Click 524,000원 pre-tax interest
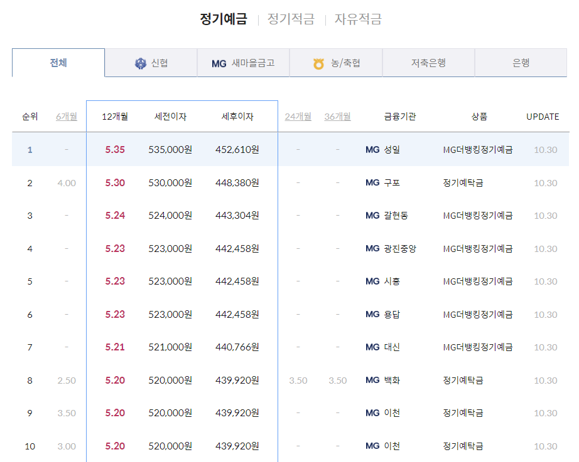 pyautogui.click(x=170, y=216)
